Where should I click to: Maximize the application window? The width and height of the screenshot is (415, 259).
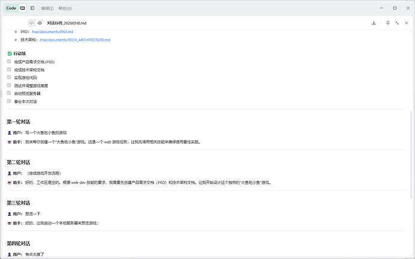(x=395, y=8)
